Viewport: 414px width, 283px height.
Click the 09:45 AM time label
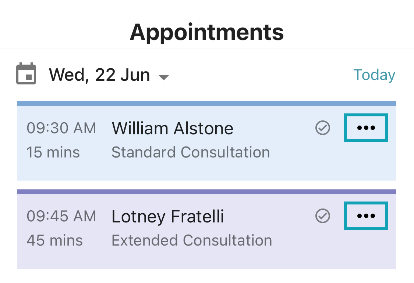click(61, 216)
